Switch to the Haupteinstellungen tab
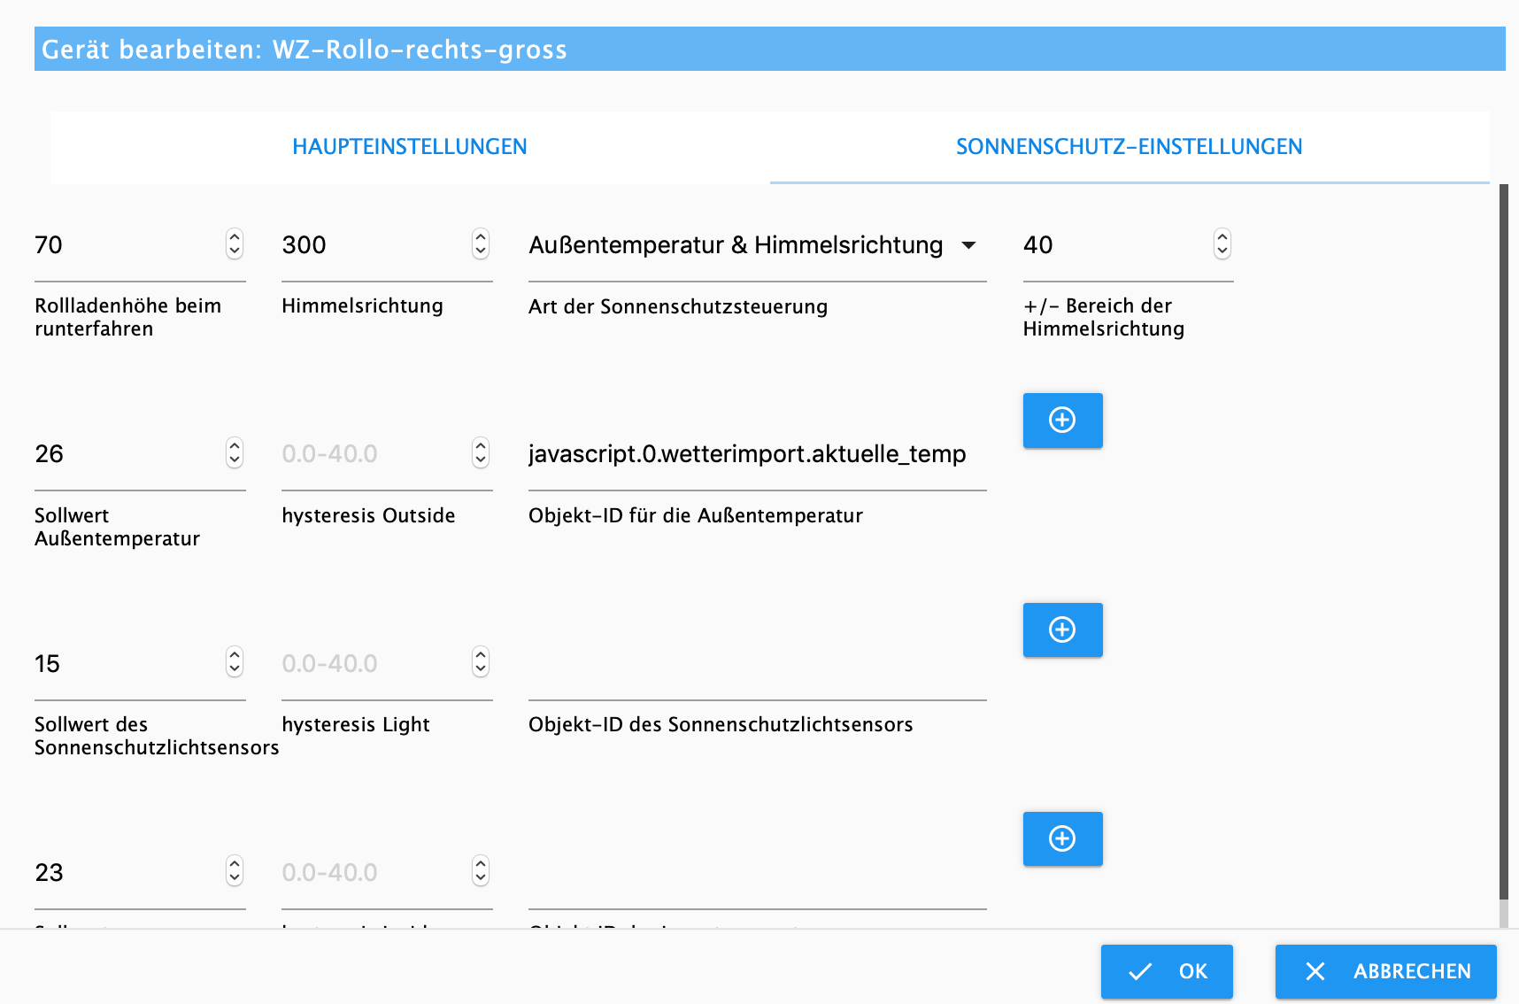 pos(410,147)
